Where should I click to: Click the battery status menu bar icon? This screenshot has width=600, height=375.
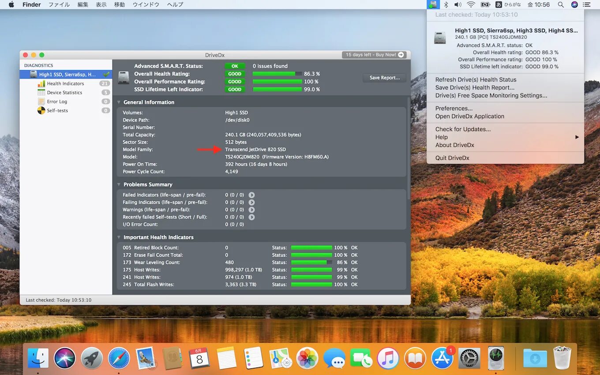(x=485, y=4)
